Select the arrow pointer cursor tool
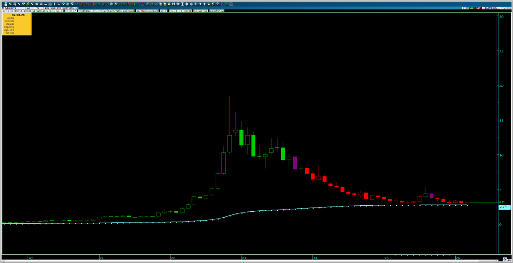Image resolution: width=513 pixels, height=263 pixels. (x=10, y=4)
